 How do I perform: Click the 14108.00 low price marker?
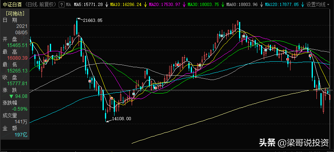coord(122,119)
